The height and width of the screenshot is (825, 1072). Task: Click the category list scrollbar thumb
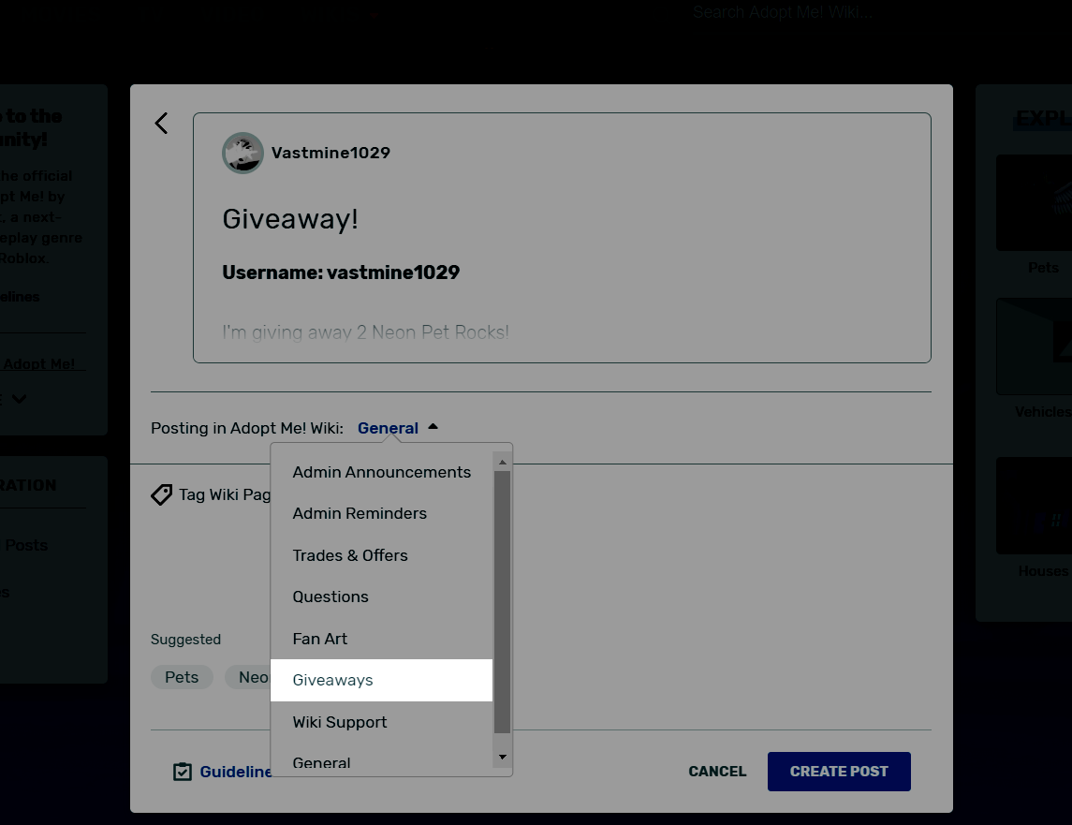[x=503, y=602]
